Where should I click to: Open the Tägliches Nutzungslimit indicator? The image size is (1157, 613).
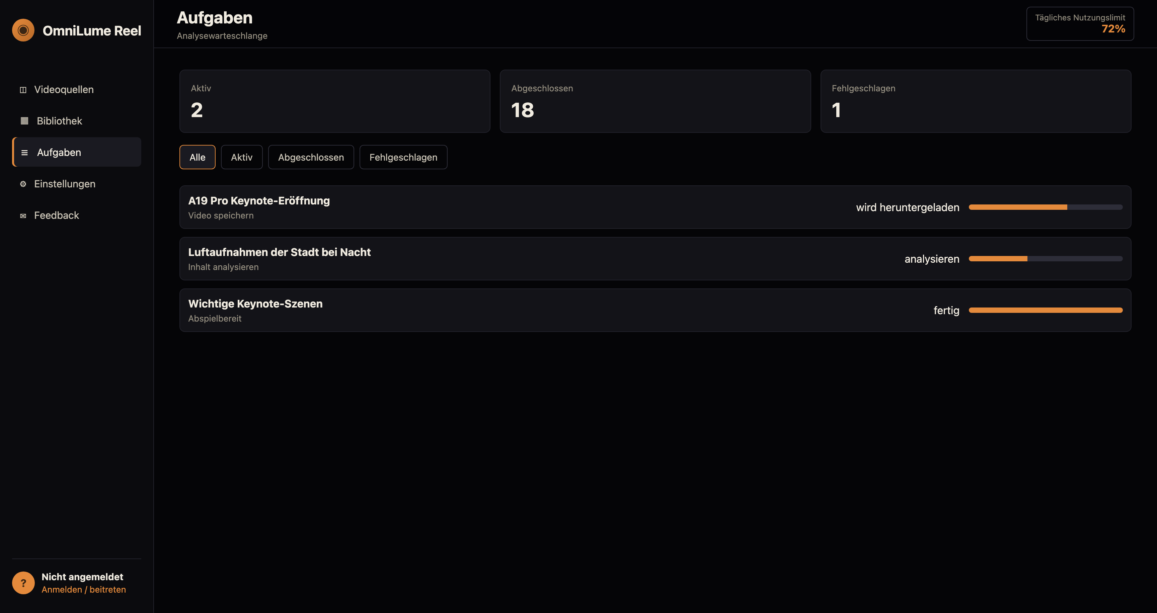pos(1080,24)
